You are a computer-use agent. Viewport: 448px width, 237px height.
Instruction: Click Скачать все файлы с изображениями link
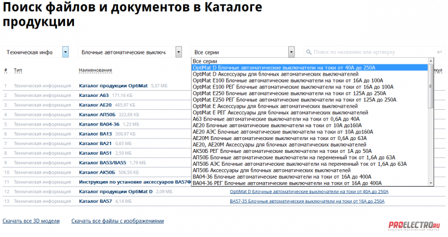click(x=118, y=221)
